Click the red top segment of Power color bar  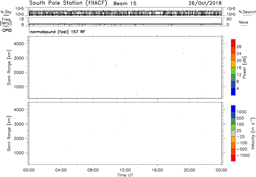pyautogui.click(x=233, y=42)
